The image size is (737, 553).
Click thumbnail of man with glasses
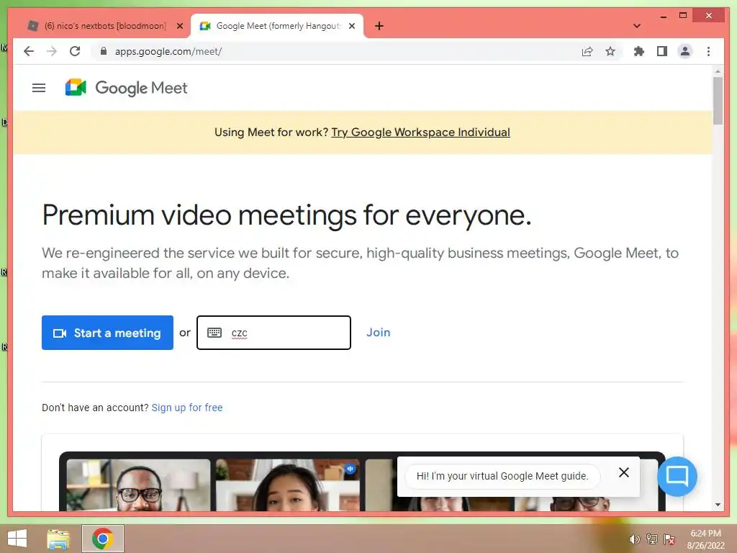[139, 485]
